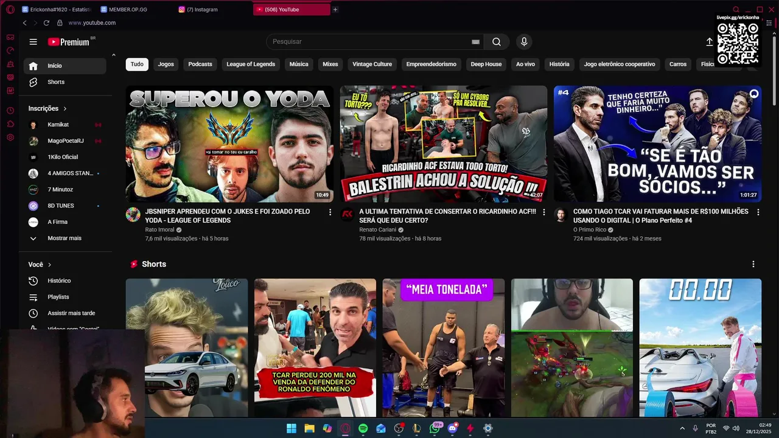Open the on-screen keyboard icon in search box
Screen dimensions: 779x438
475,42
